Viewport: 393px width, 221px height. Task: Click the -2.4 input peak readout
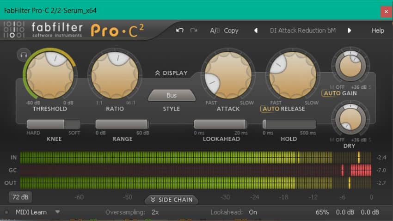pyautogui.click(x=381, y=158)
